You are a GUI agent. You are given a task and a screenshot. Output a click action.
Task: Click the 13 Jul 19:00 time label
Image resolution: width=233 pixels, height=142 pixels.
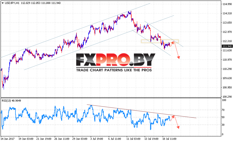tap(151, 139)
